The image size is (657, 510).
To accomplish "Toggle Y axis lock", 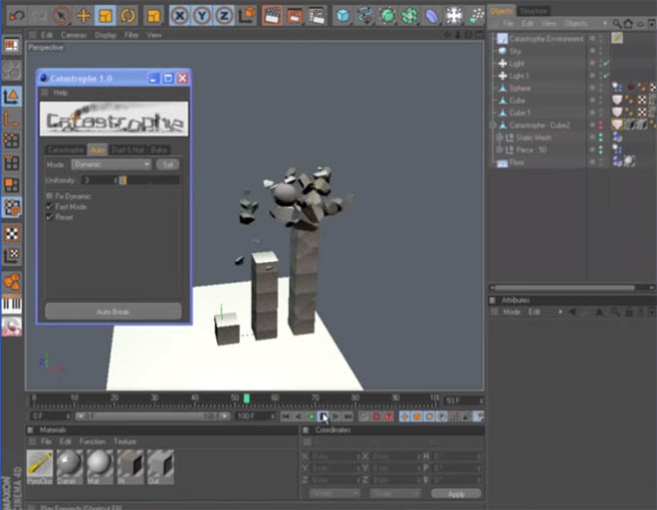I will 202,16.
